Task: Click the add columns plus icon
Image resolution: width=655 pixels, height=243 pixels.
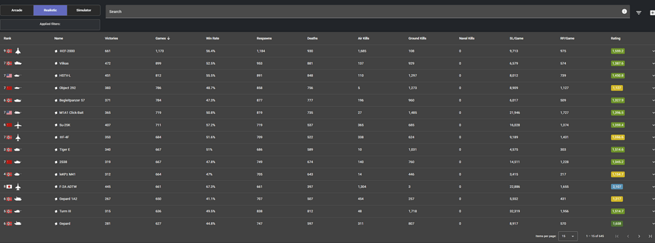Action: 652,12
